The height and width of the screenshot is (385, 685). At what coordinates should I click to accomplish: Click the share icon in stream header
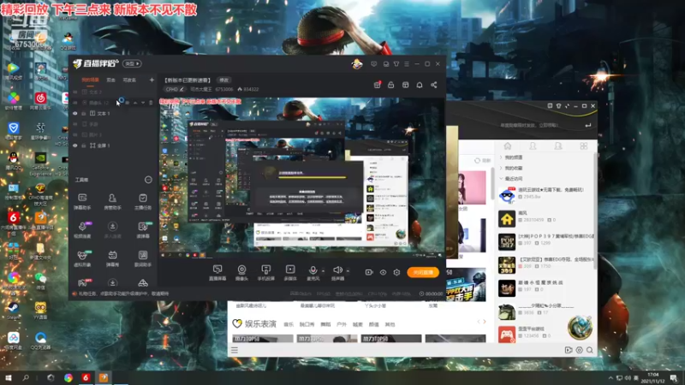434,85
